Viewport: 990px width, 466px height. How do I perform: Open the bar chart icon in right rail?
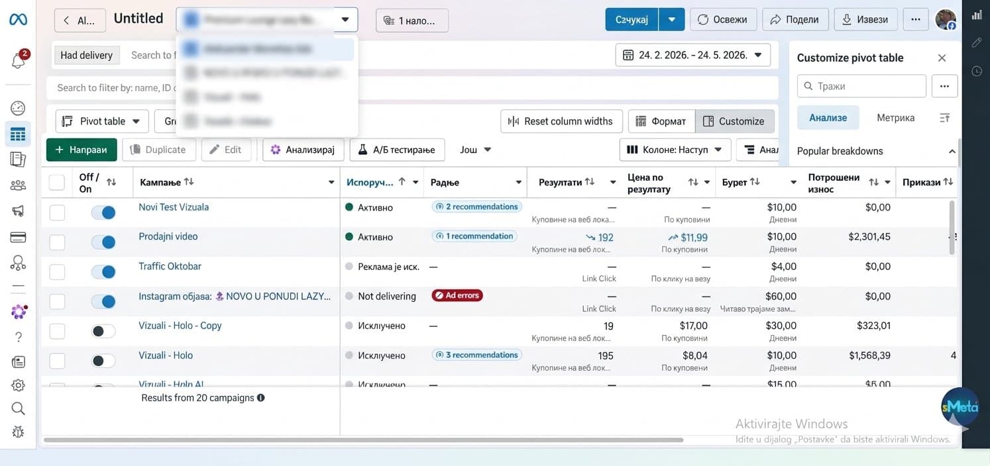[976, 14]
